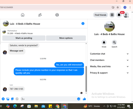The height and width of the screenshot is (109, 133).
Task: Click the 'Yes, are you still interested?' bubble
Action: coord(69,65)
